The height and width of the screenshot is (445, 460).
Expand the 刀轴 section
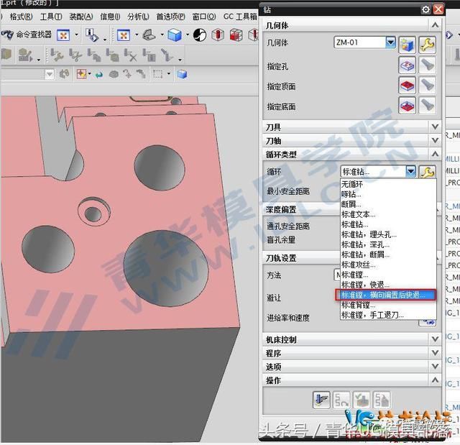tap(435, 141)
